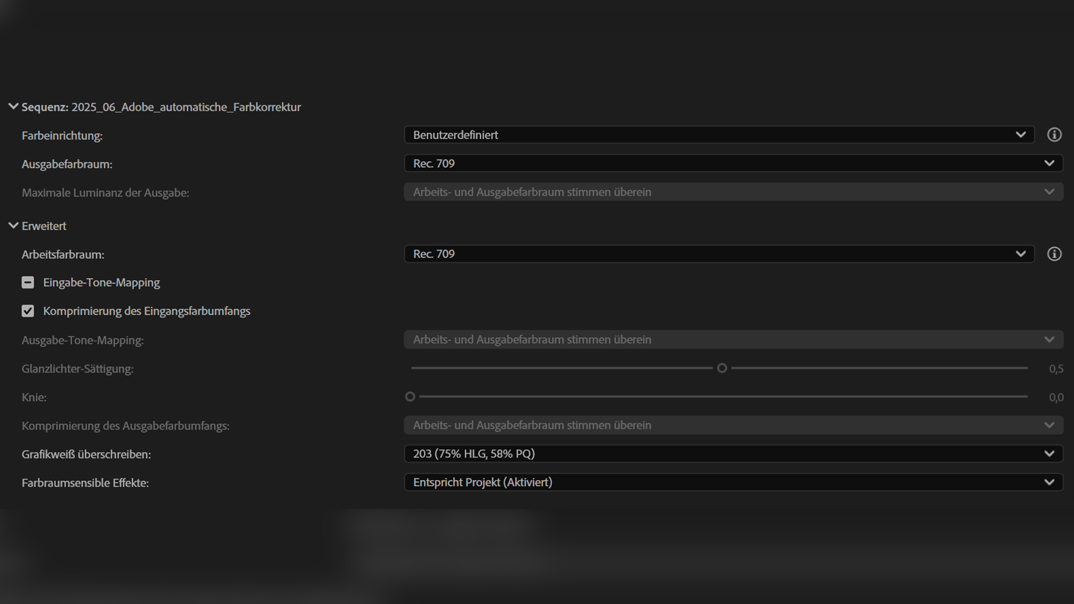Collapse the Erweitert section

[x=13, y=225]
